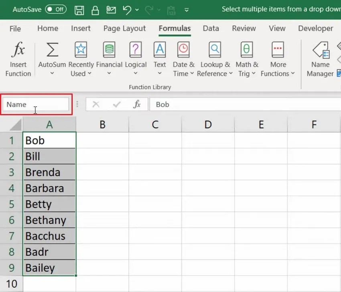The width and height of the screenshot is (341, 292).
Task: Switch to the Data ribbon tab
Action: pos(211,28)
